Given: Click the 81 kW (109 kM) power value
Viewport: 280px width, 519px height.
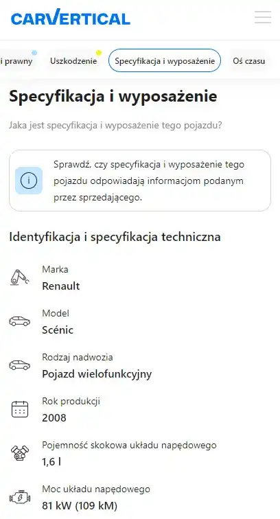Looking at the screenshot, I should click(80, 506).
